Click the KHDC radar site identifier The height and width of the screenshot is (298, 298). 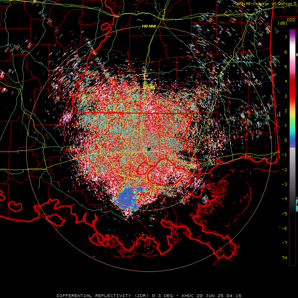[187, 296]
